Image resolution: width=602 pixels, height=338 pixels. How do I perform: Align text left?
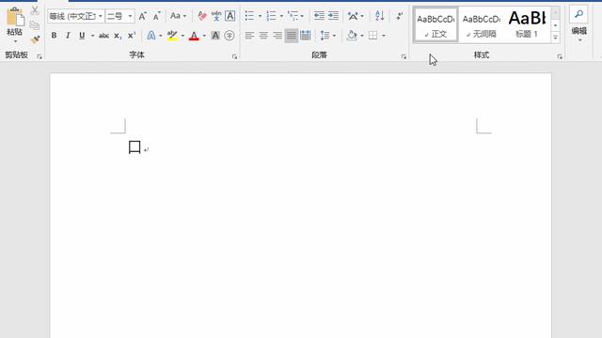(x=249, y=36)
